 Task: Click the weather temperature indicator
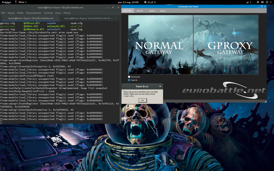coord(150,2)
